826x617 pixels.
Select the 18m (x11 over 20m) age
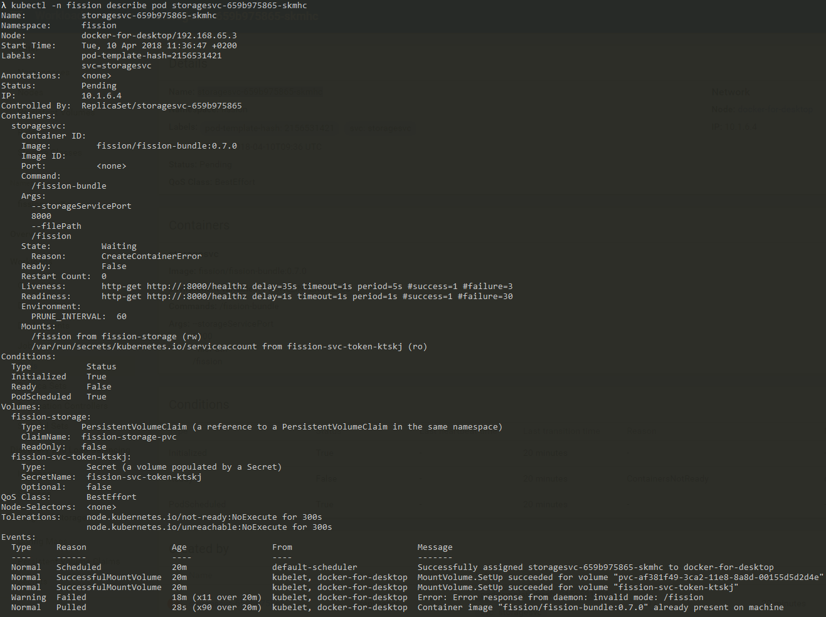tap(217, 597)
